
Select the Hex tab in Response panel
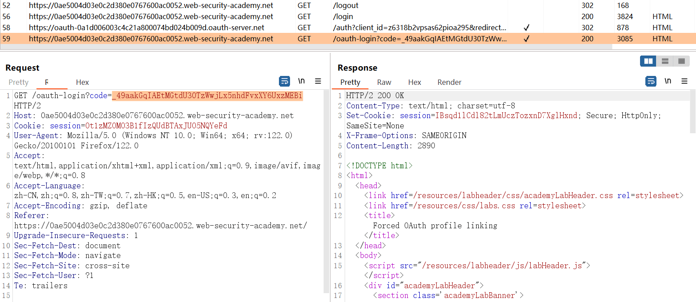[414, 82]
